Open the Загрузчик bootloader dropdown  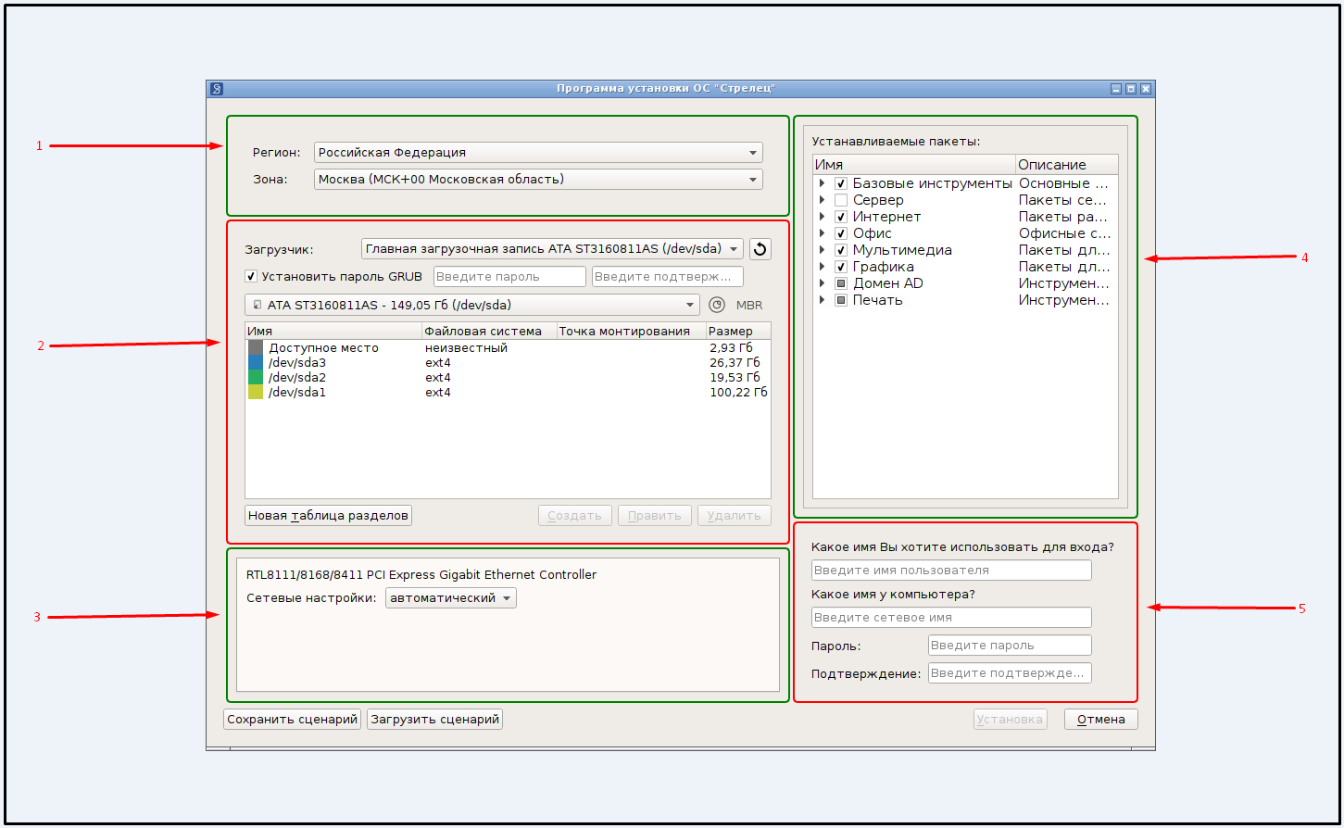[x=552, y=248]
